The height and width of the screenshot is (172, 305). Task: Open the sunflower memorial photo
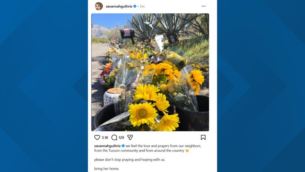pyautogui.click(x=150, y=72)
